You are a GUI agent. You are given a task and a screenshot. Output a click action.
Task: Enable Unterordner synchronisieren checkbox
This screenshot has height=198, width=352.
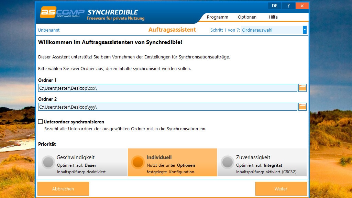41,122
